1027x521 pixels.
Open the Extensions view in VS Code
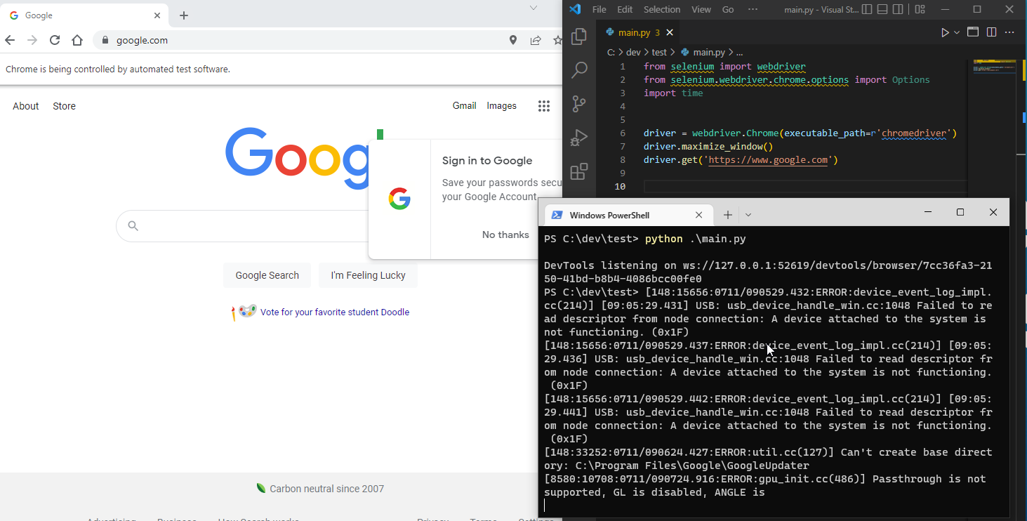tap(579, 171)
